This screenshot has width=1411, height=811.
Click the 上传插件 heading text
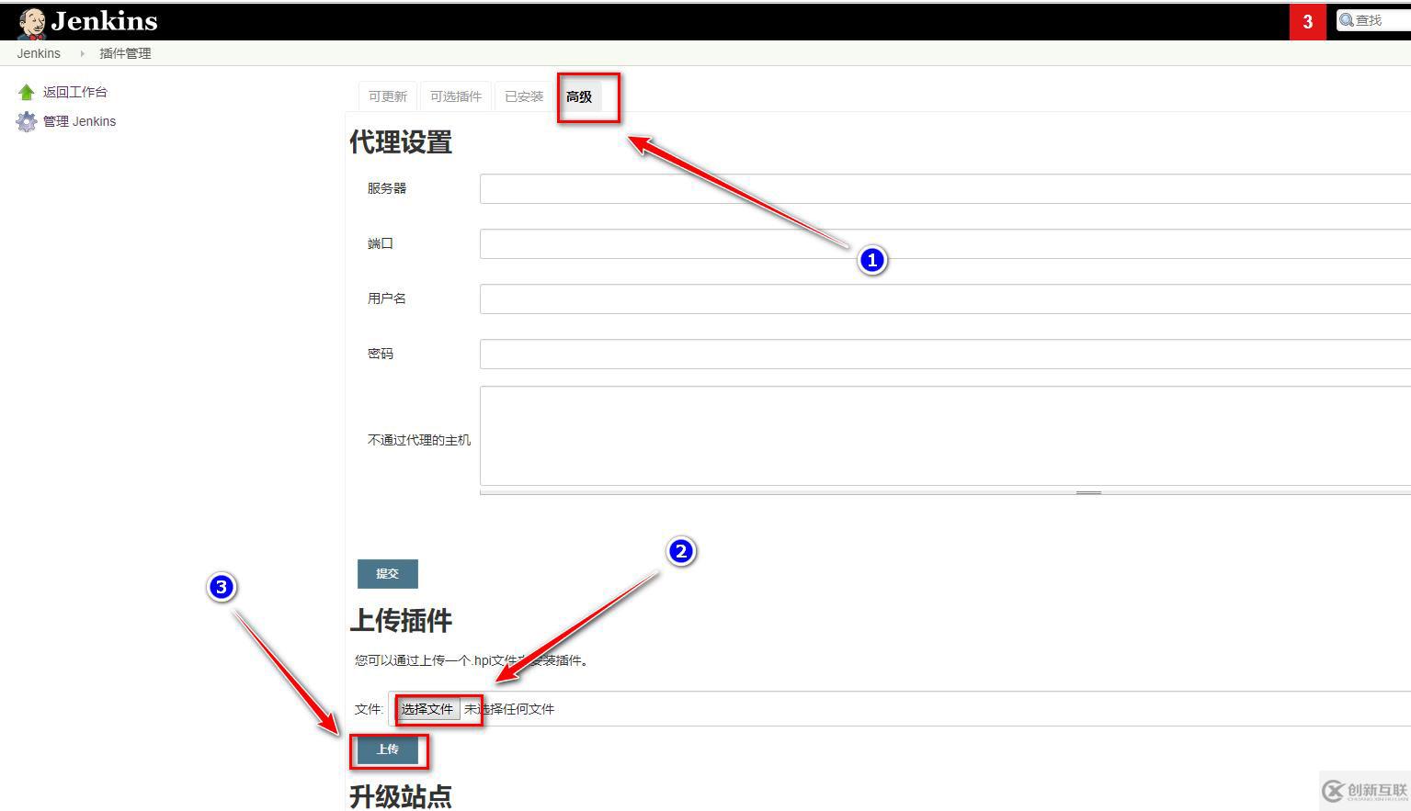(x=401, y=620)
